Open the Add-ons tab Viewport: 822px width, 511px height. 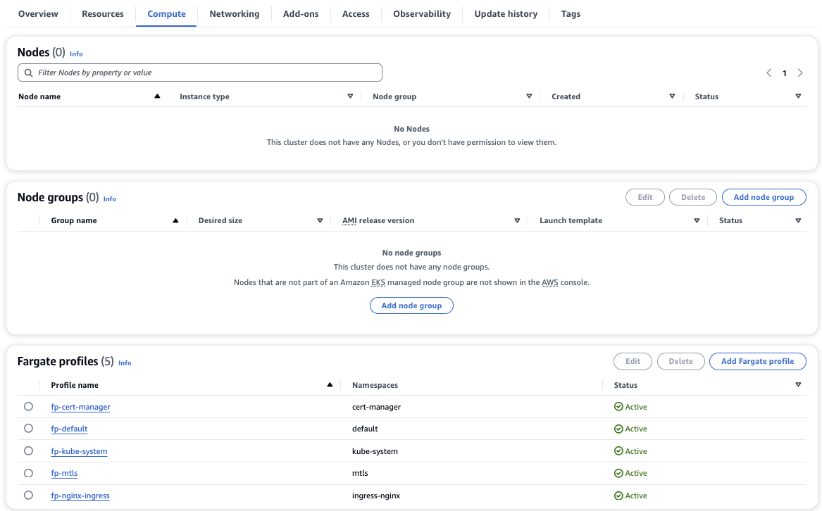301,13
